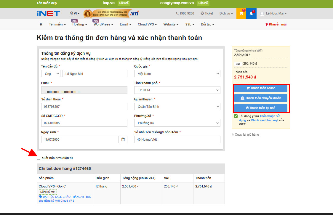The image size is (333, 215).
Task: Click Đặt chỗ next to congtymay.com.vn
Action: 203,3
